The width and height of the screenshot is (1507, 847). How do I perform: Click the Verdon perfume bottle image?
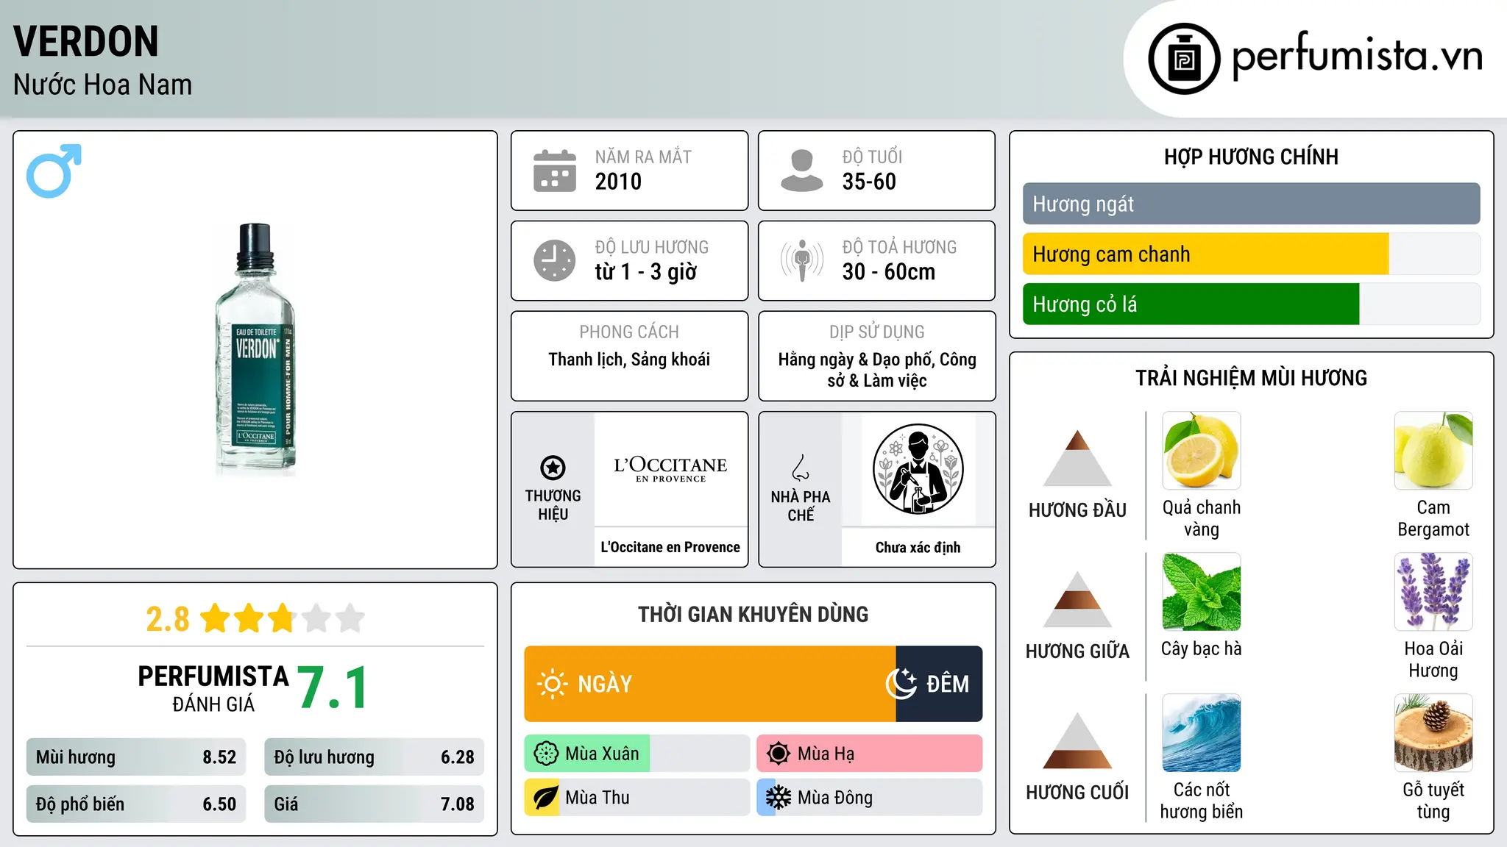[255, 349]
